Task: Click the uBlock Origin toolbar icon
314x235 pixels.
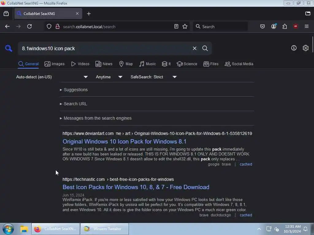Action: (x=296, y=26)
